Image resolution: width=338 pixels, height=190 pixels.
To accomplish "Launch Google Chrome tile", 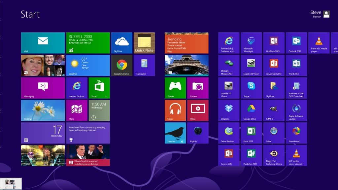I will [x=121, y=65].
